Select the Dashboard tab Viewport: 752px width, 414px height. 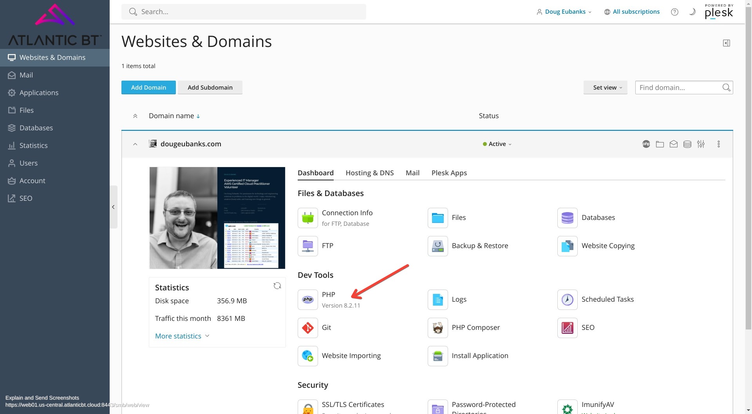coord(316,173)
